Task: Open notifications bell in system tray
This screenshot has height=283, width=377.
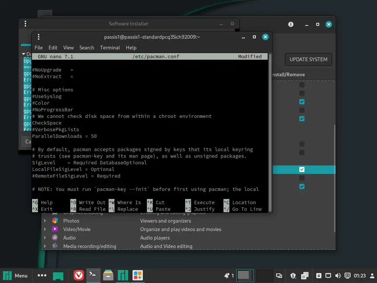Action: (227, 276)
